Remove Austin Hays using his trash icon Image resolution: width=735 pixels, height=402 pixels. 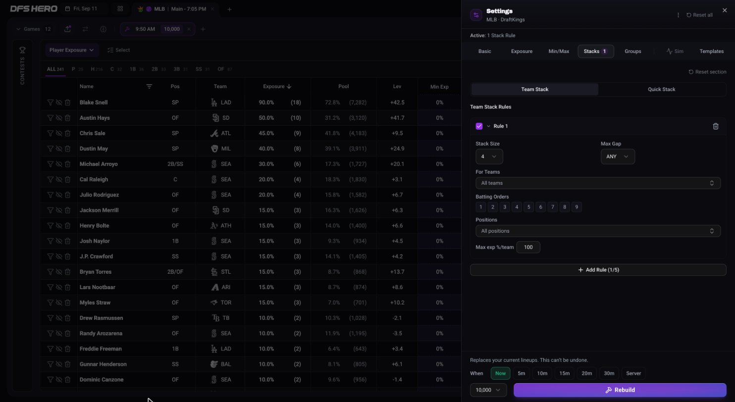(67, 118)
